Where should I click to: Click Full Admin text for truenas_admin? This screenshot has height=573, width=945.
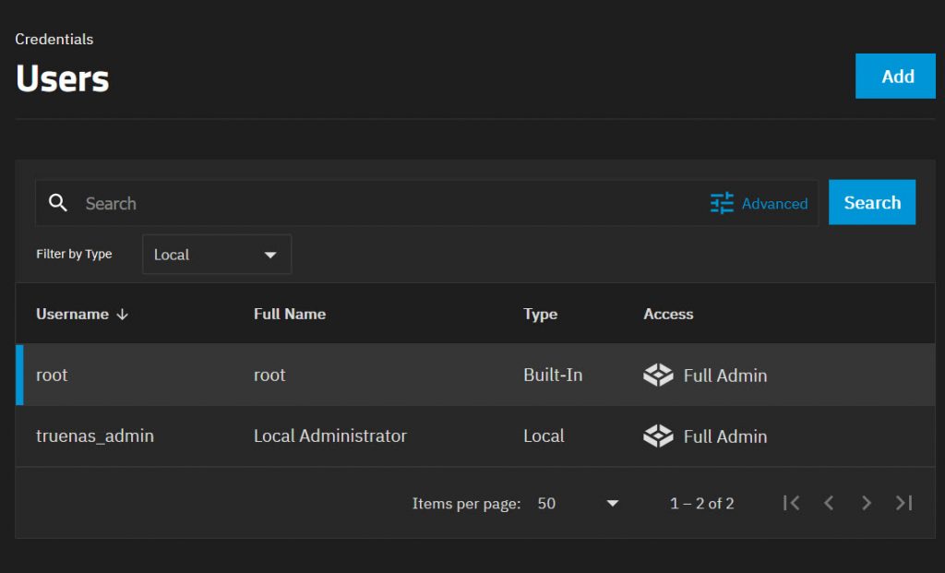pyautogui.click(x=725, y=436)
